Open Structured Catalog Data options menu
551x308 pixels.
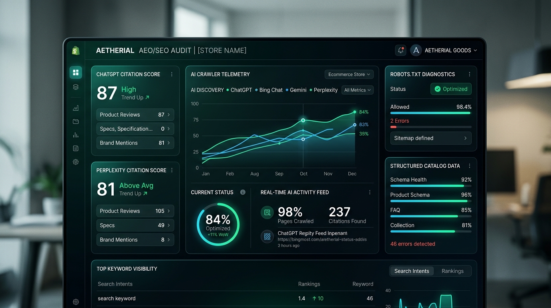tap(469, 166)
